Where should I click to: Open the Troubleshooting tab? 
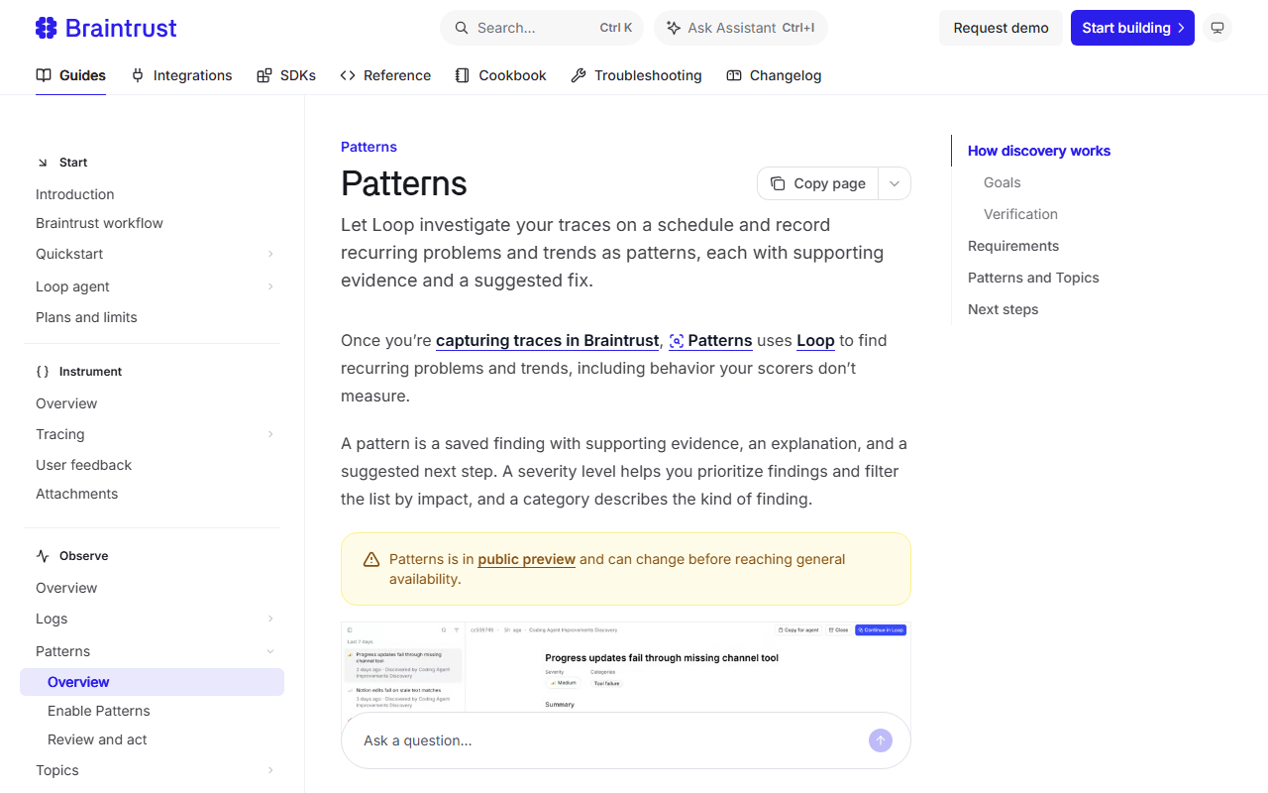point(636,75)
